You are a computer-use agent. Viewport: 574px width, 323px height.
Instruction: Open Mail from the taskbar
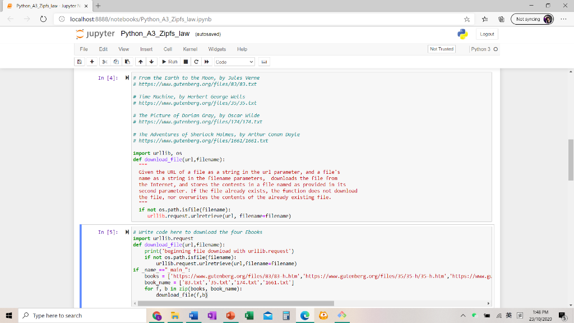coord(268,315)
